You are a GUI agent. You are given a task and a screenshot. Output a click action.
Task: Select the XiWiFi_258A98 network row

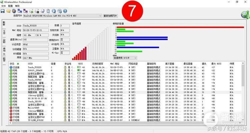(x=125, y=70)
